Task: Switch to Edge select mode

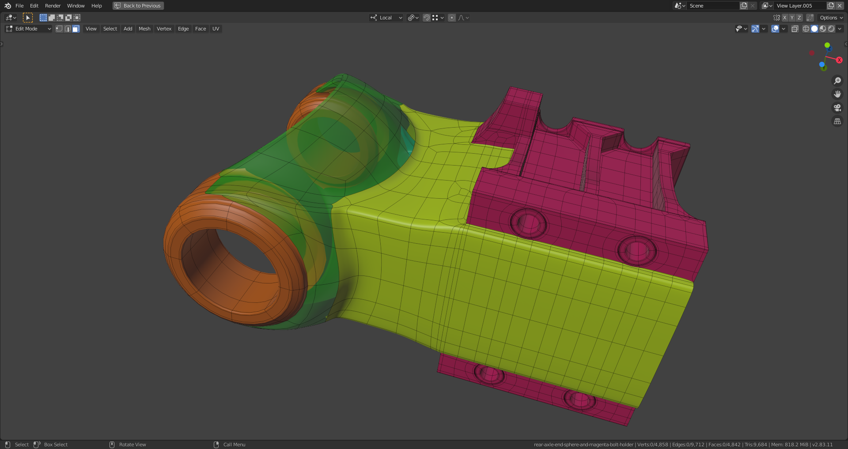Action: click(68, 29)
